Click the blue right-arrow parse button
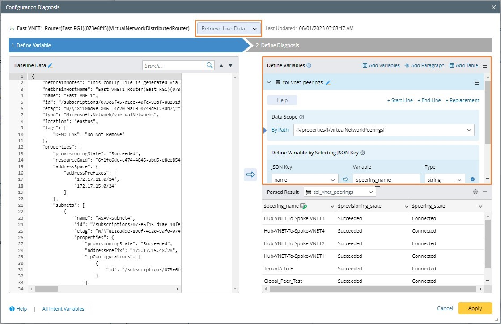The width and height of the screenshot is (501, 324). tap(250, 175)
